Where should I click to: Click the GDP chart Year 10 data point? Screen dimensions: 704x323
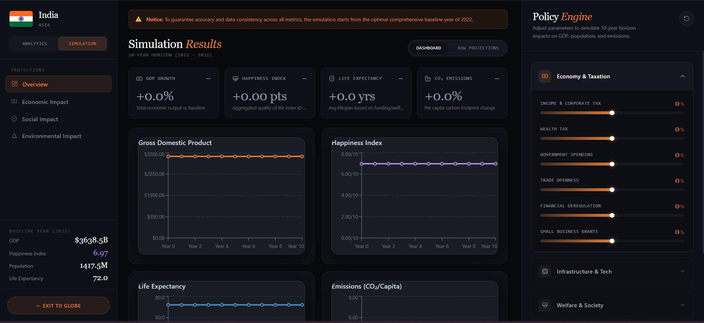[302, 156]
